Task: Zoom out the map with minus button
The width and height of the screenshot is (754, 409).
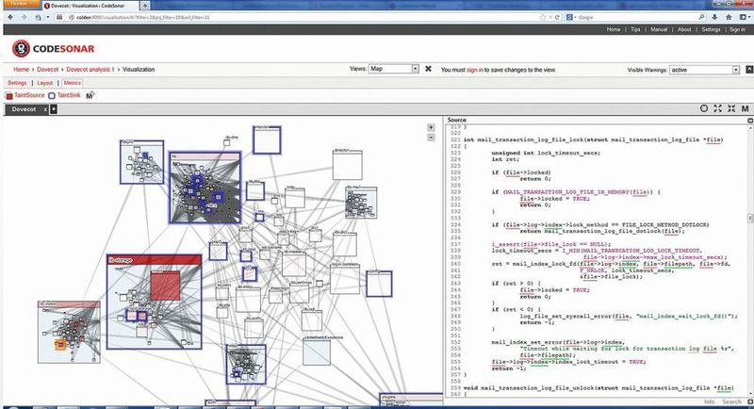Action: 431,138
